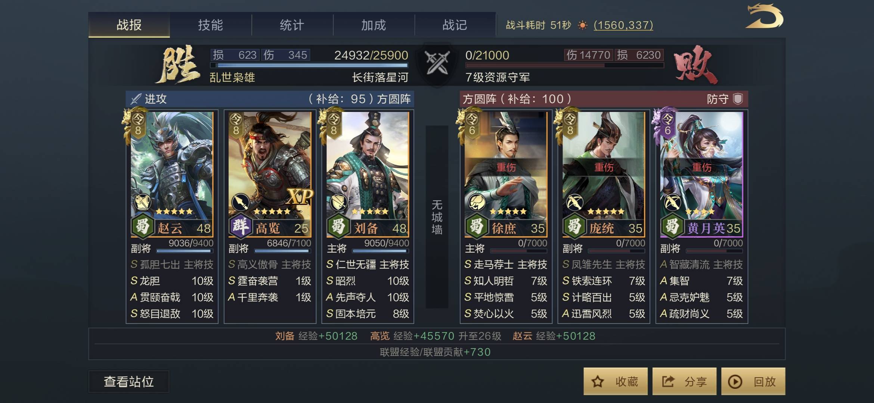Click the 查看站位 button
The height and width of the screenshot is (403, 874).
pos(129,381)
